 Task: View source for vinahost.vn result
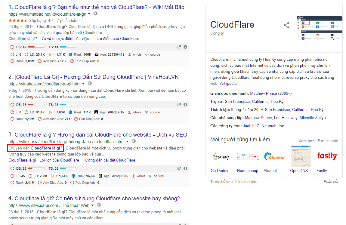tap(152, 112)
